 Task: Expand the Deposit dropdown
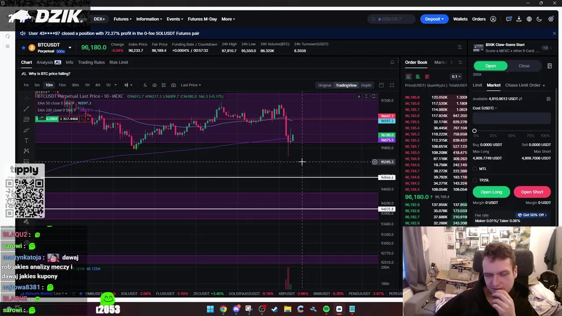[434, 19]
